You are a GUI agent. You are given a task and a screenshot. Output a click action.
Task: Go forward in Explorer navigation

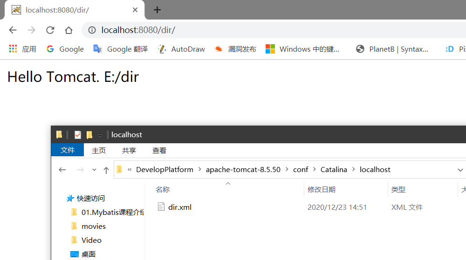80,170
